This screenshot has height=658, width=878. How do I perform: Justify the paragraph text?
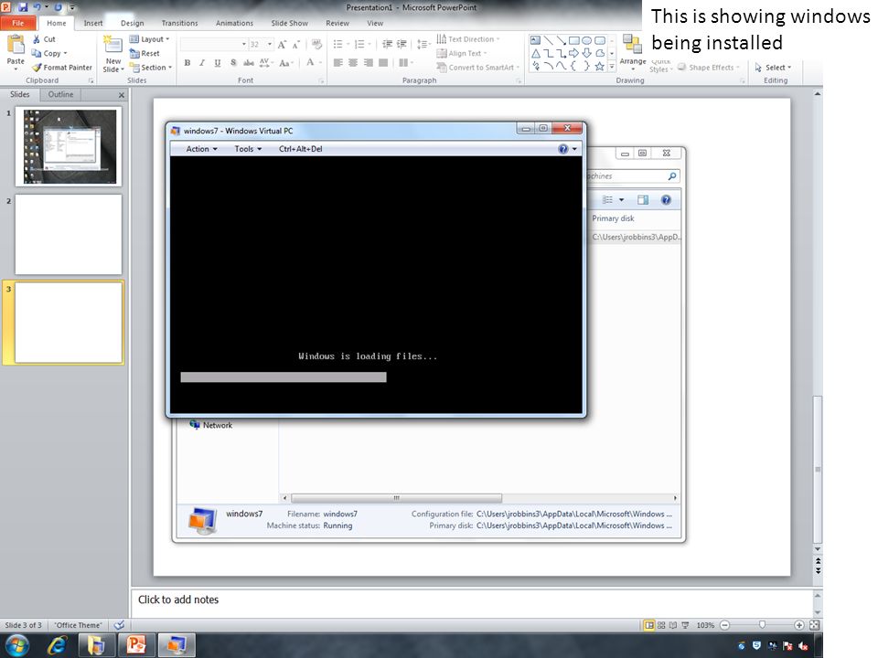pyautogui.click(x=383, y=63)
